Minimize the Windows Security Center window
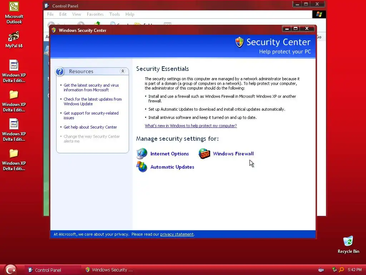This screenshot has width=366, height=275. click(287, 29)
